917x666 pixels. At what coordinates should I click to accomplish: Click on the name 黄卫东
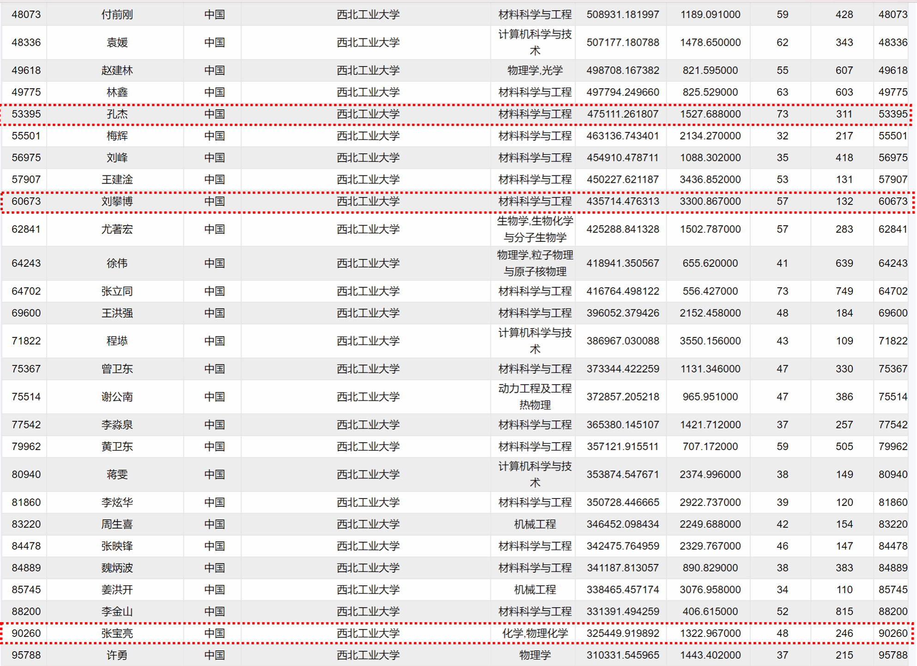117,447
